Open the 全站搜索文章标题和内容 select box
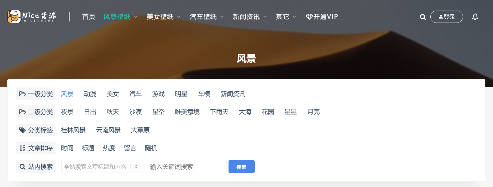The width and height of the screenshot is (493, 187). click(x=102, y=167)
